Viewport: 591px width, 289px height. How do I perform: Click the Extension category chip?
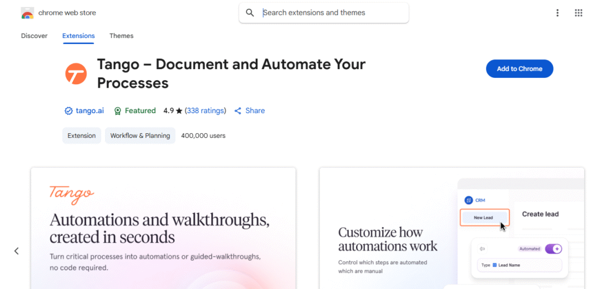coord(82,136)
